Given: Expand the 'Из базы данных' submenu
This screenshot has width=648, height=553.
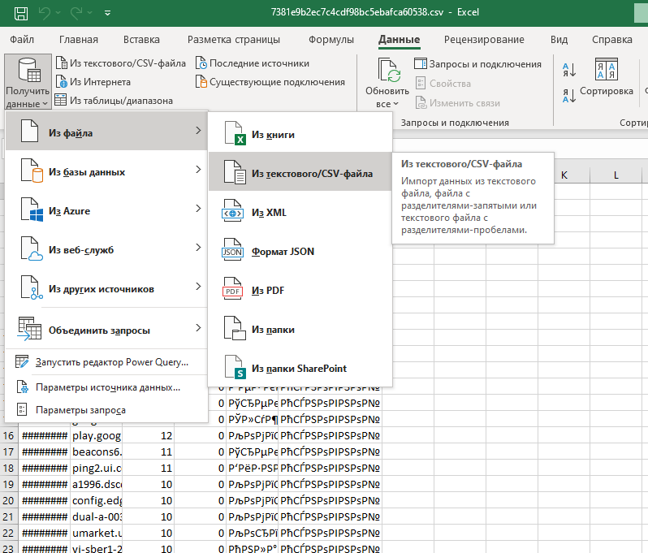Looking at the screenshot, I should point(197,170).
